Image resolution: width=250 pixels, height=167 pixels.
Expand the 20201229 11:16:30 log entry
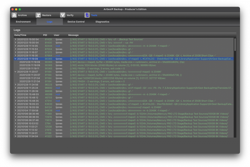coord(15,55)
